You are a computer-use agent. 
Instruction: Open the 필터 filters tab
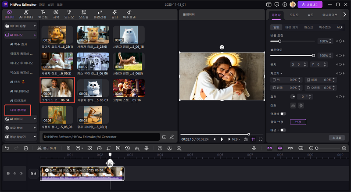115,14
